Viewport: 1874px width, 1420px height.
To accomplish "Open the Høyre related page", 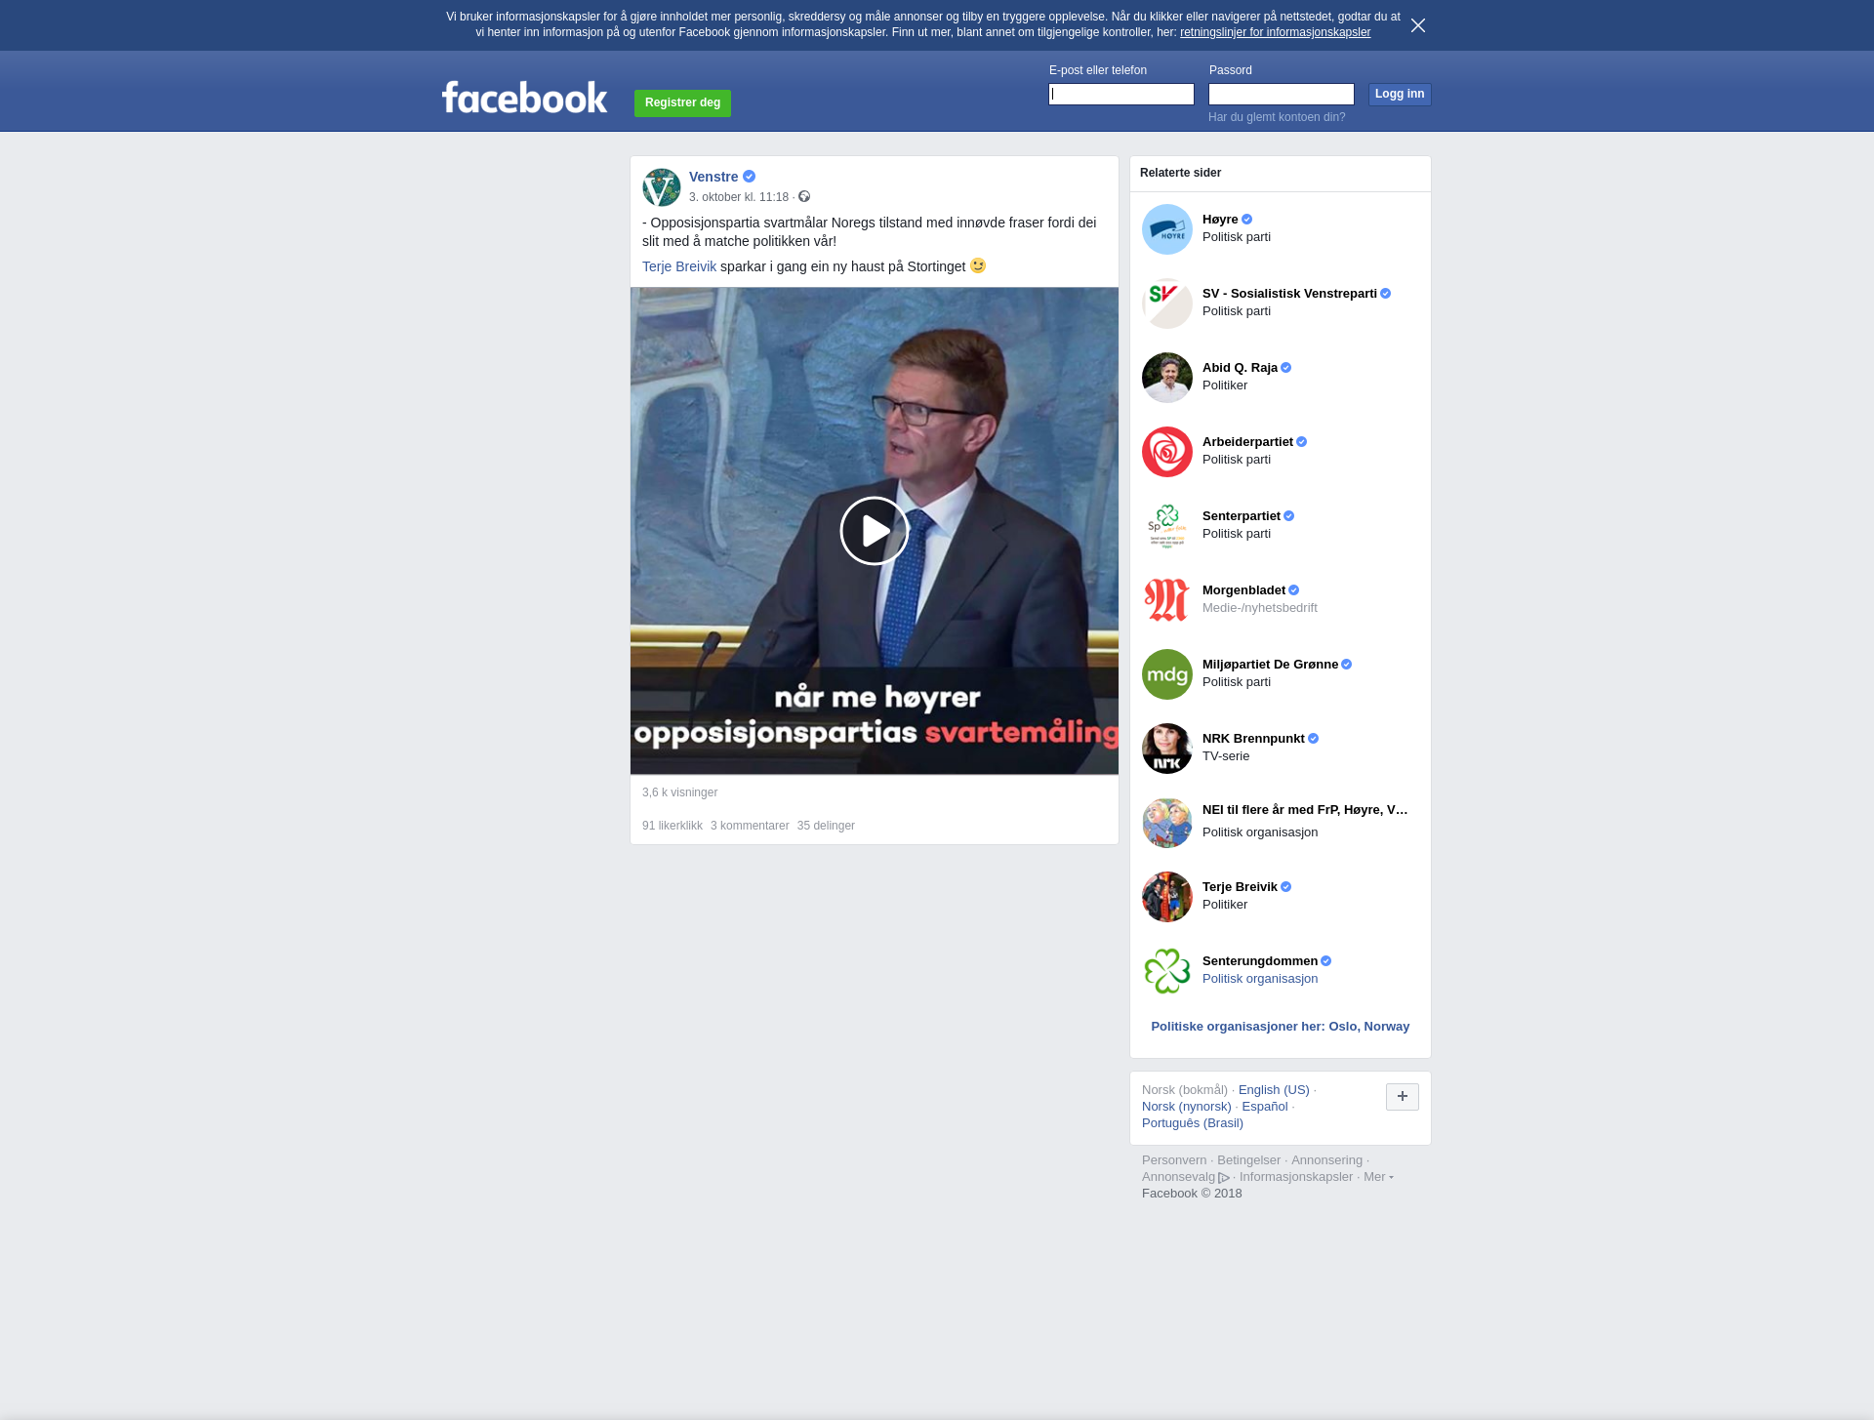I will coord(1220,220).
